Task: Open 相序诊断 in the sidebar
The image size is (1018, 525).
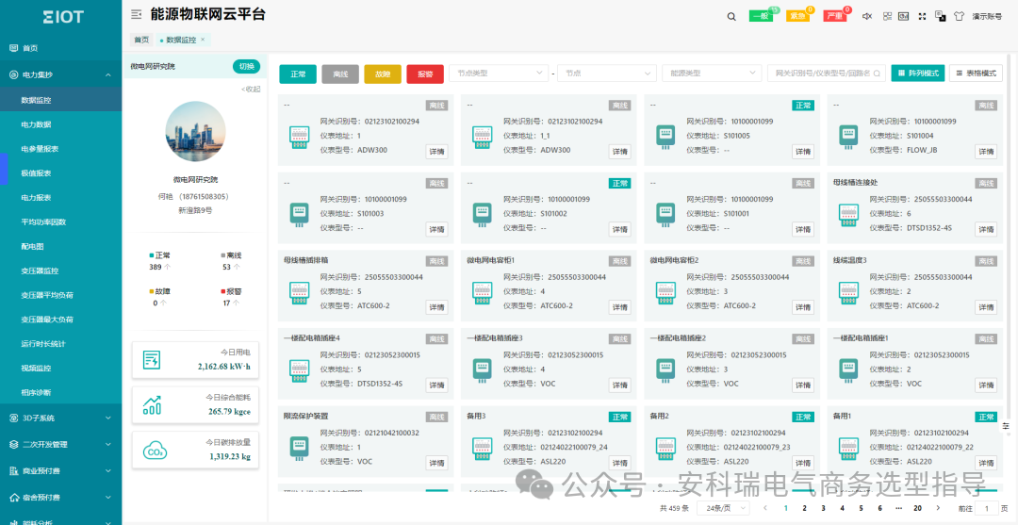Action: point(60,392)
